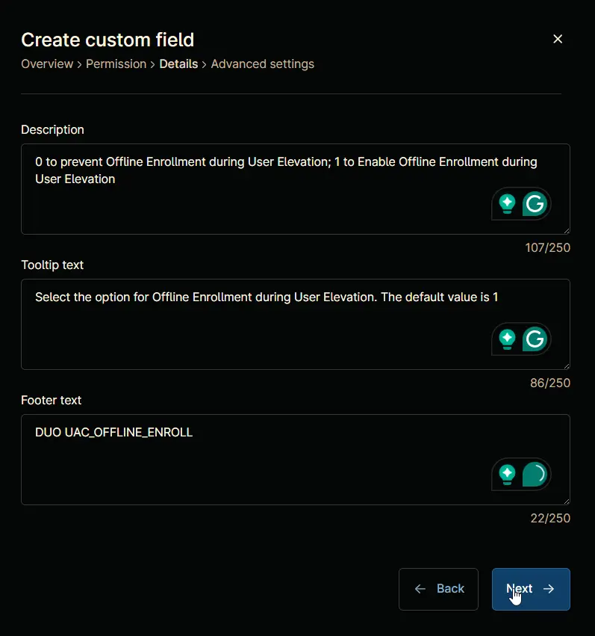Click lightbulb suggestion icon in Footer text field
This screenshot has height=636, width=595.
coord(507,474)
